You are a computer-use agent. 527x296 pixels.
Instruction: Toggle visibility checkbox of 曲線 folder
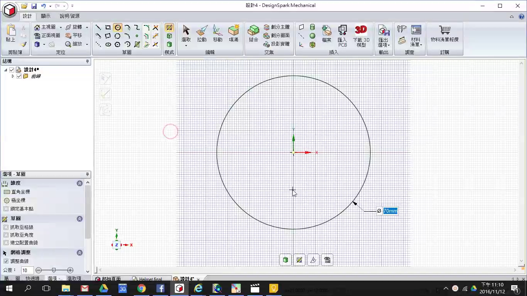[19, 76]
